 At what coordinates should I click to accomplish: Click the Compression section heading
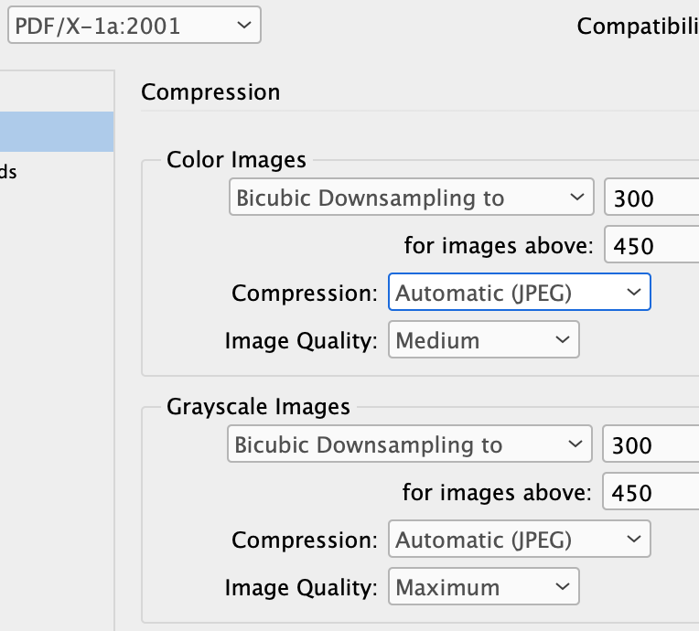tap(210, 92)
